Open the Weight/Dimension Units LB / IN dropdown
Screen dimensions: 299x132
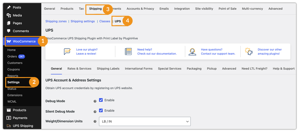(145, 122)
